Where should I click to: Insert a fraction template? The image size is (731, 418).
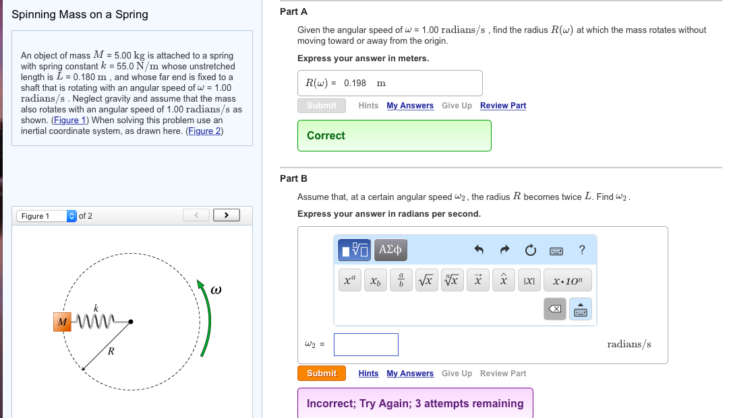[401, 279]
